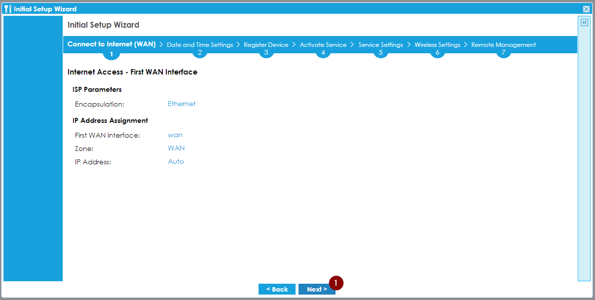Click the step 3 numbered circle
595x300 pixels.
tap(266, 53)
